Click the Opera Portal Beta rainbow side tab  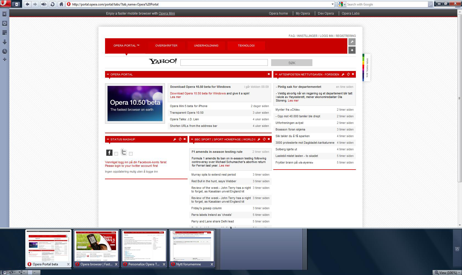[x=366, y=67]
